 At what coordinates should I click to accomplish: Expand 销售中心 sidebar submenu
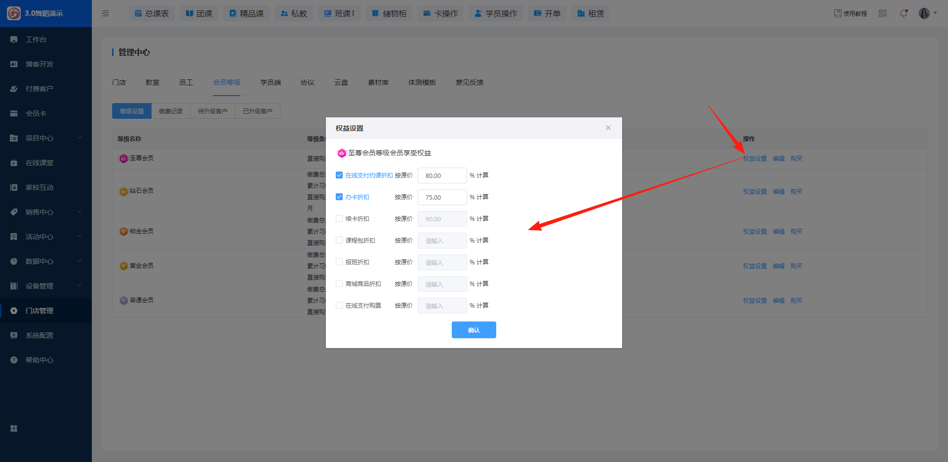pos(45,212)
